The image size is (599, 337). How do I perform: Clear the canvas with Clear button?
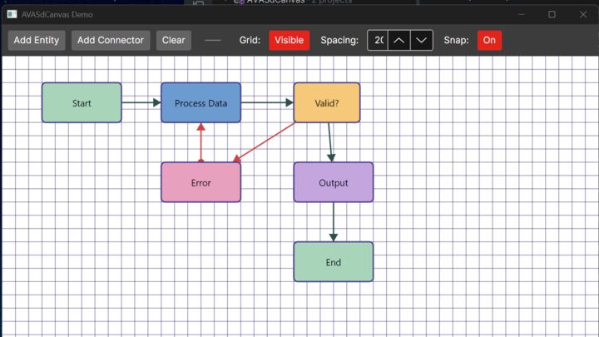point(173,40)
